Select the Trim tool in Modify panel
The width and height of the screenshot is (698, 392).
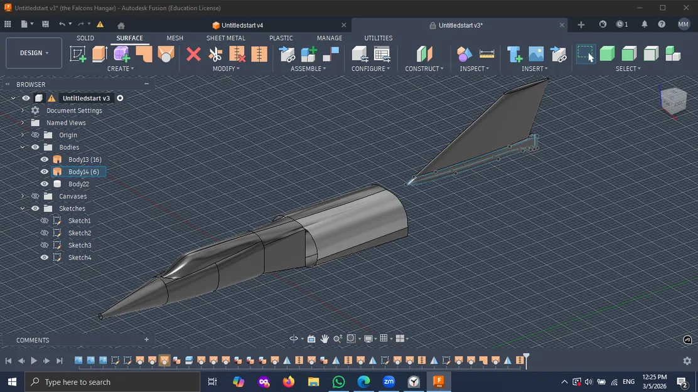click(x=215, y=53)
